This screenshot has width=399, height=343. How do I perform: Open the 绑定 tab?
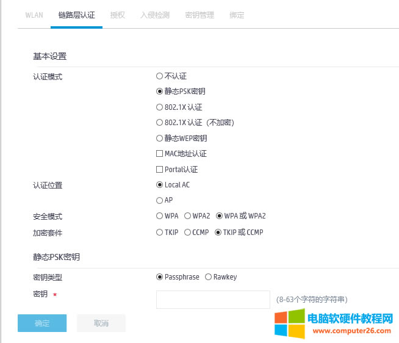point(237,15)
